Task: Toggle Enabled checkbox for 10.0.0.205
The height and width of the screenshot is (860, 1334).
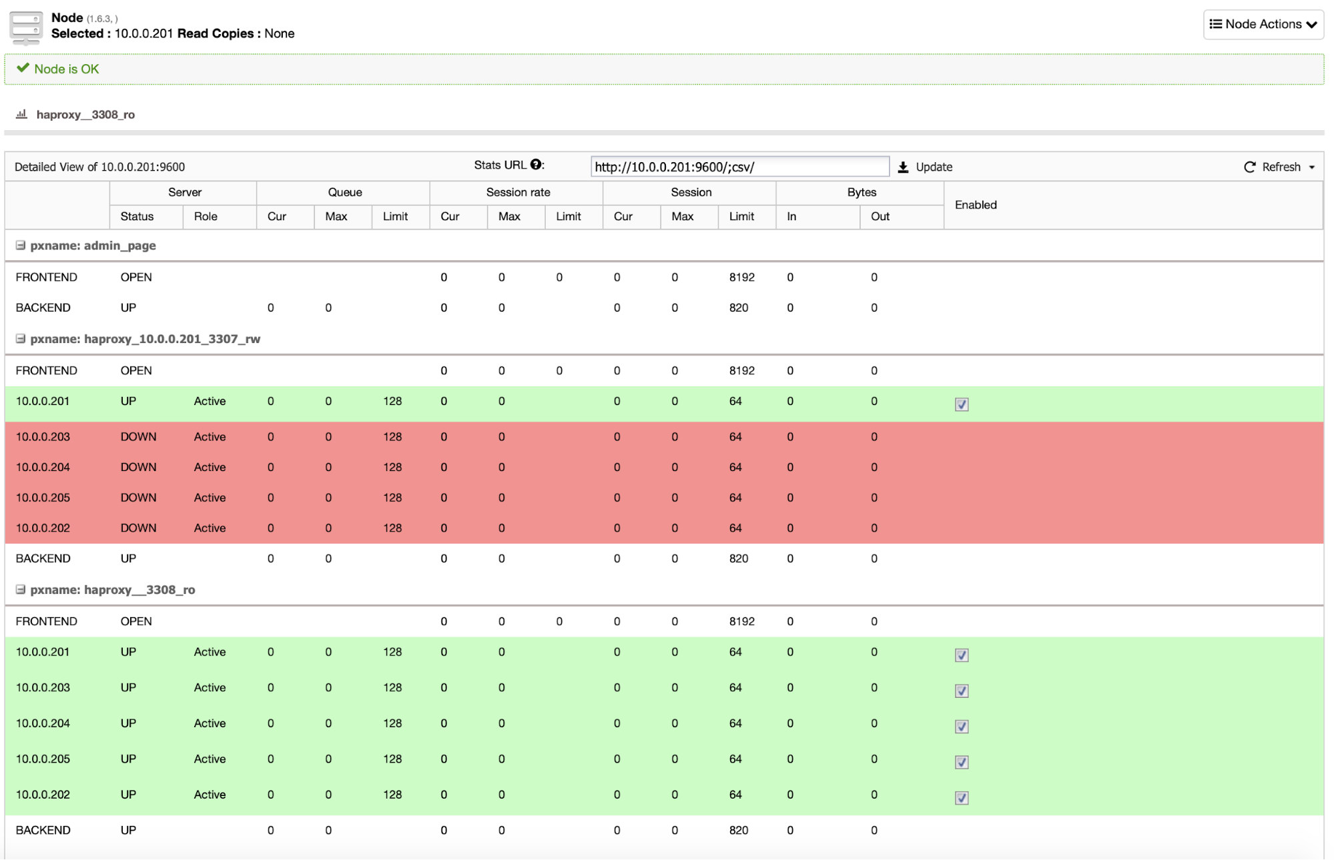Action: point(962,762)
